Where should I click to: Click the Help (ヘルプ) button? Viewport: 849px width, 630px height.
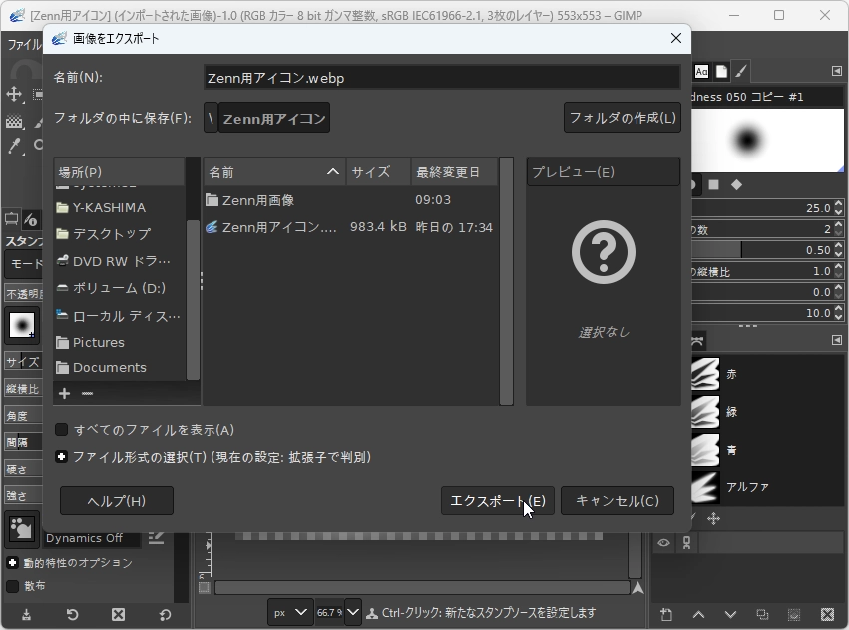[x=117, y=501]
